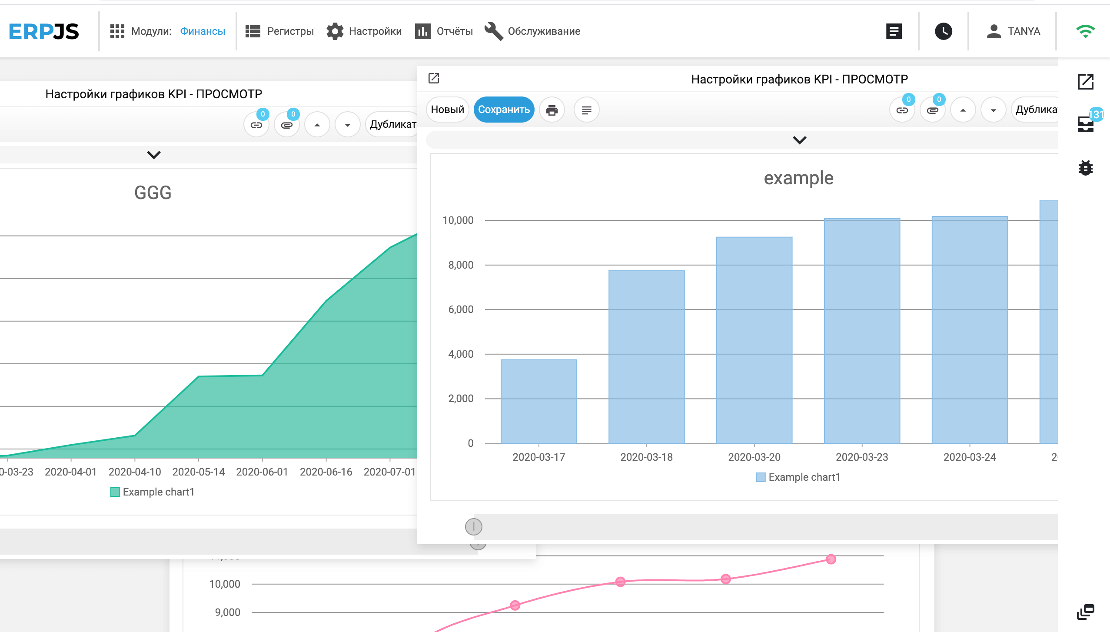Click the link icon in right panel toolbar

click(x=902, y=110)
